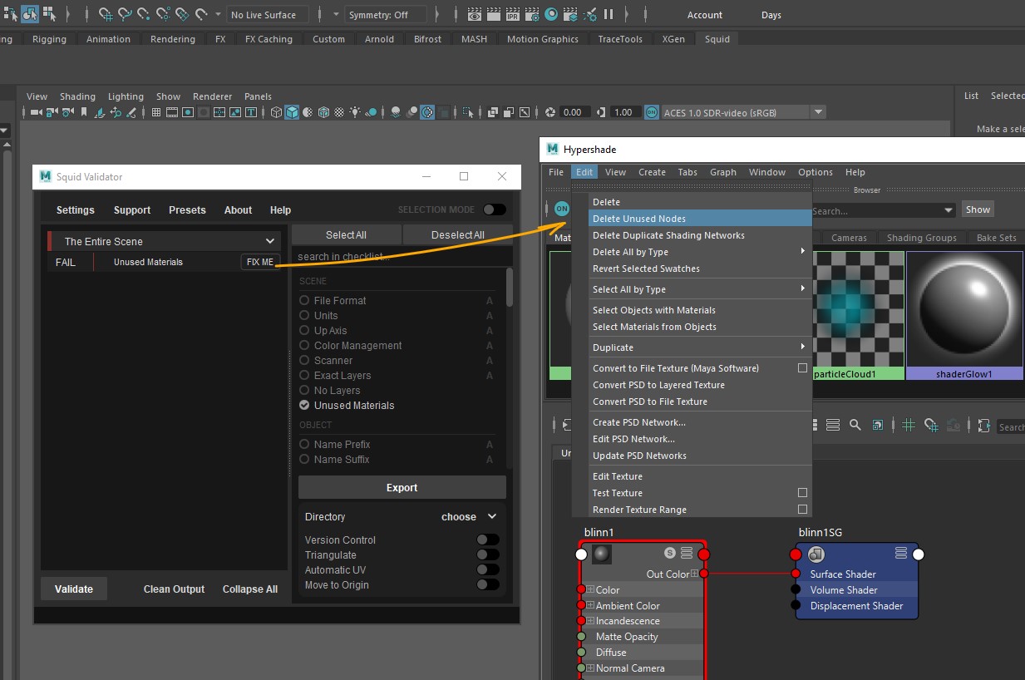Click the snap-to-grid icon in Hypershade graph toolbar

coord(932,426)
